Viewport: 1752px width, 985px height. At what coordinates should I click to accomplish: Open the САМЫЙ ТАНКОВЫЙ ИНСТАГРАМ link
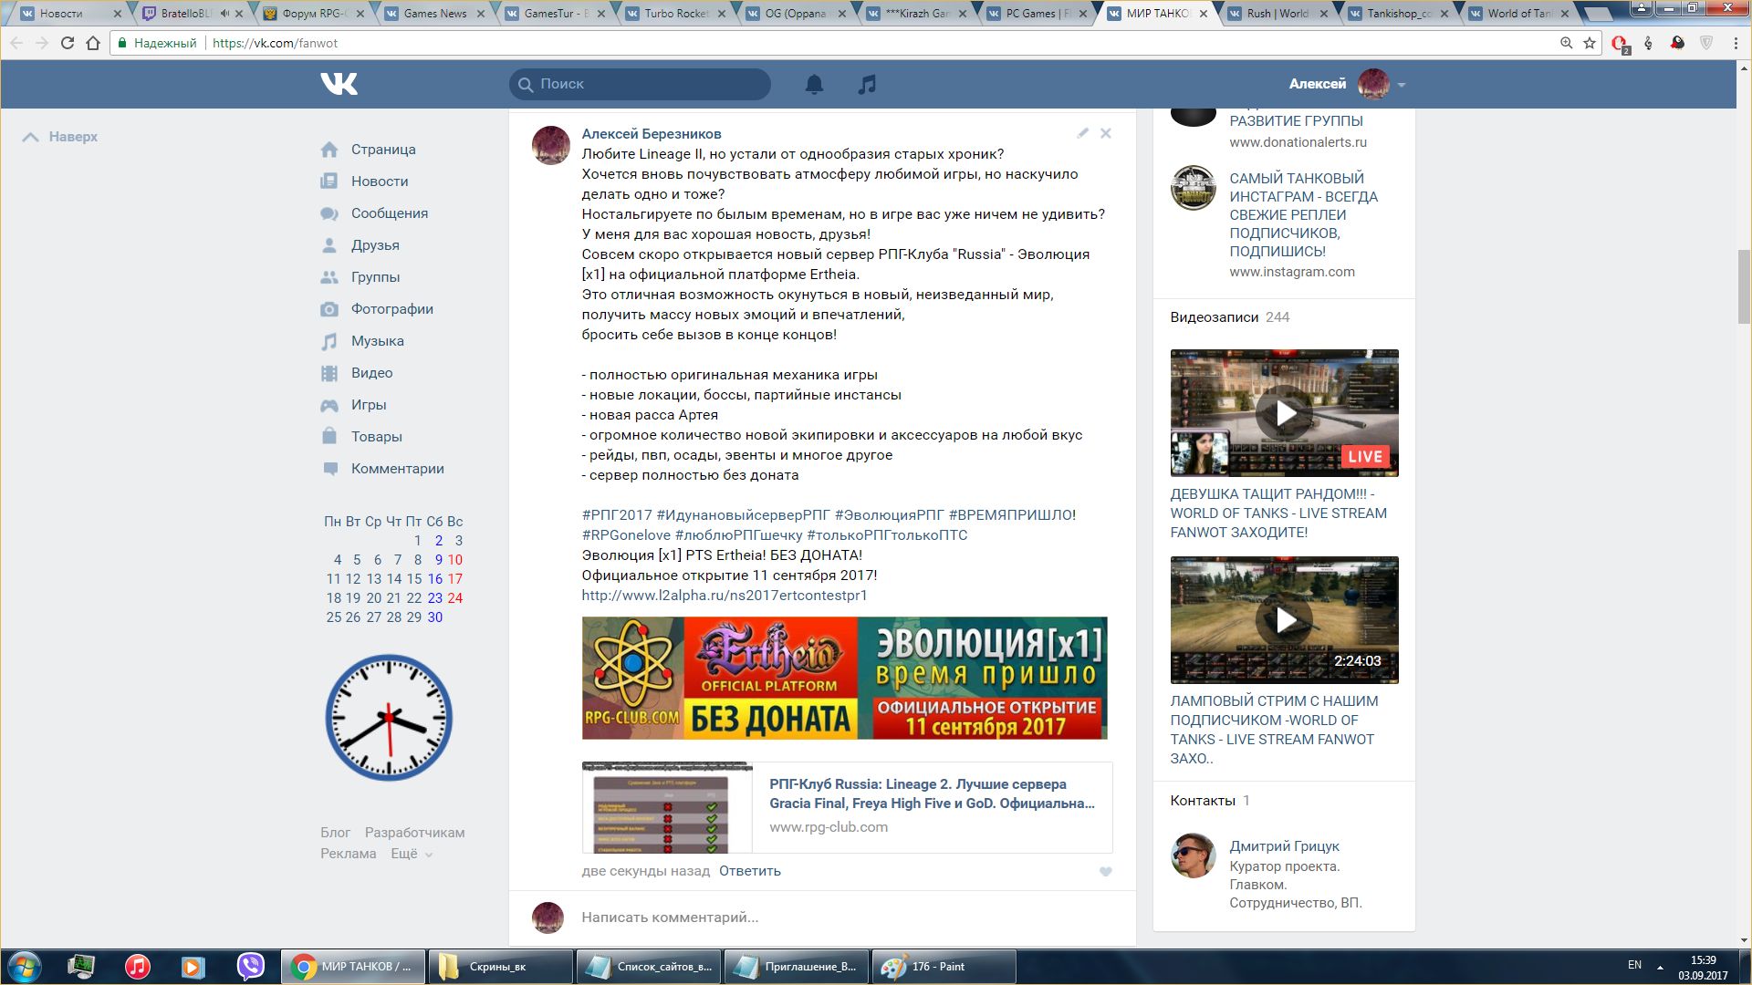1304,215
